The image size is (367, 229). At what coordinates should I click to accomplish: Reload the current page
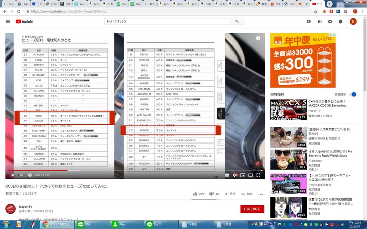pos(19,11)
